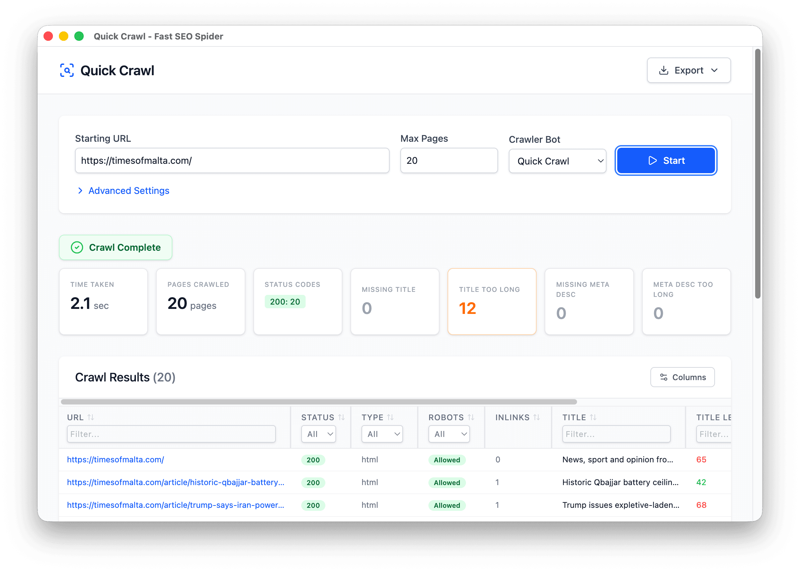Open the ROBOTS filter All dropdown
This screenshot has height=571, width=800.
[449, 434]
